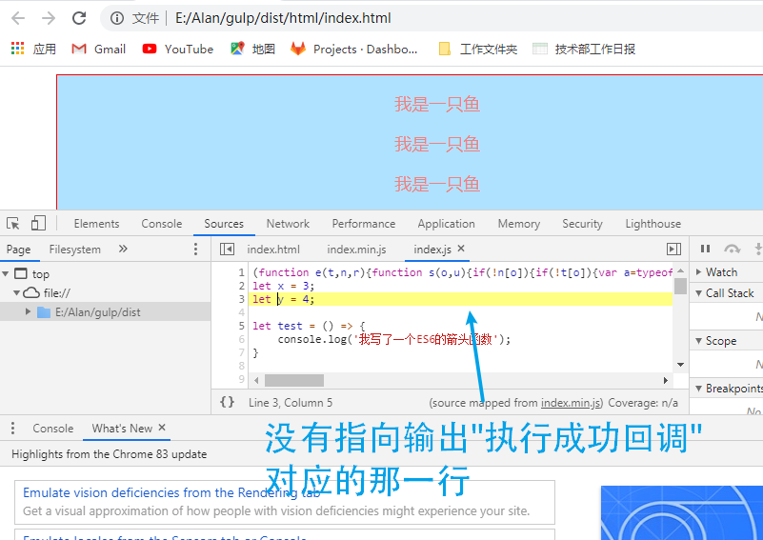Image resolution: width=763 pixels, height=540 pixels.
Task: Hide the navigator sidebar
Action: click(x=227, y=250)
